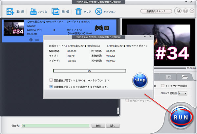Click the big RUN button

[x=181, y=118]
